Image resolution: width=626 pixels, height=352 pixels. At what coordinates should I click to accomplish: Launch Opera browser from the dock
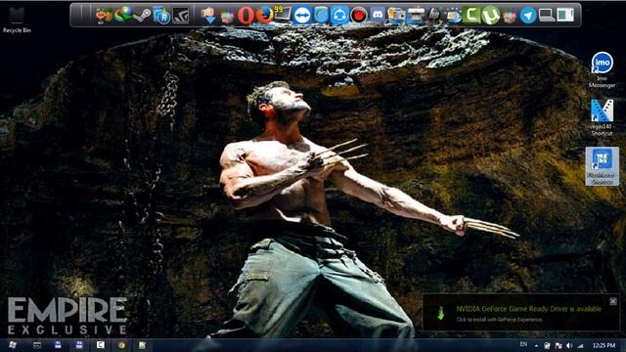coord(246,16)
